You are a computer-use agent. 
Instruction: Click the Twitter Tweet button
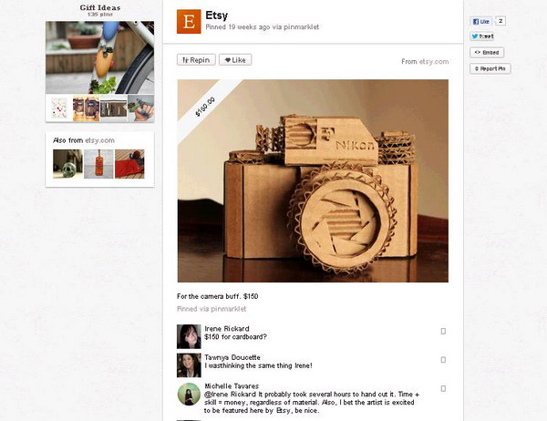481,36
